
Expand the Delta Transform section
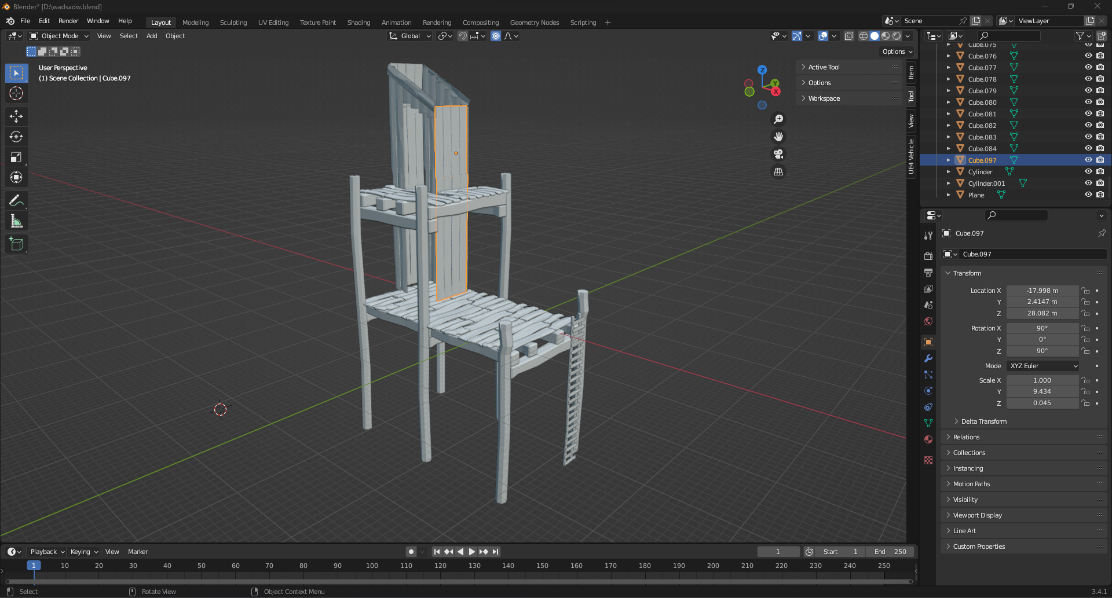[x=983, y=421]
